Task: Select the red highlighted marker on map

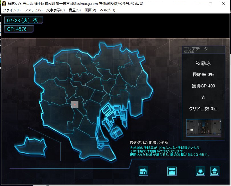Action: point(75,105)
